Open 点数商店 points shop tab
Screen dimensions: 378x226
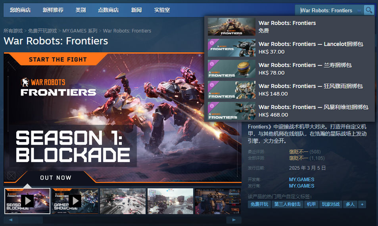tap(108, 10)
